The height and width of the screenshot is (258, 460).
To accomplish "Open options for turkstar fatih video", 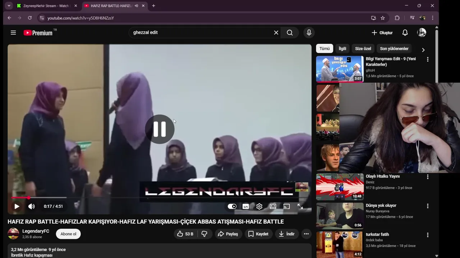I will point(428,235).
